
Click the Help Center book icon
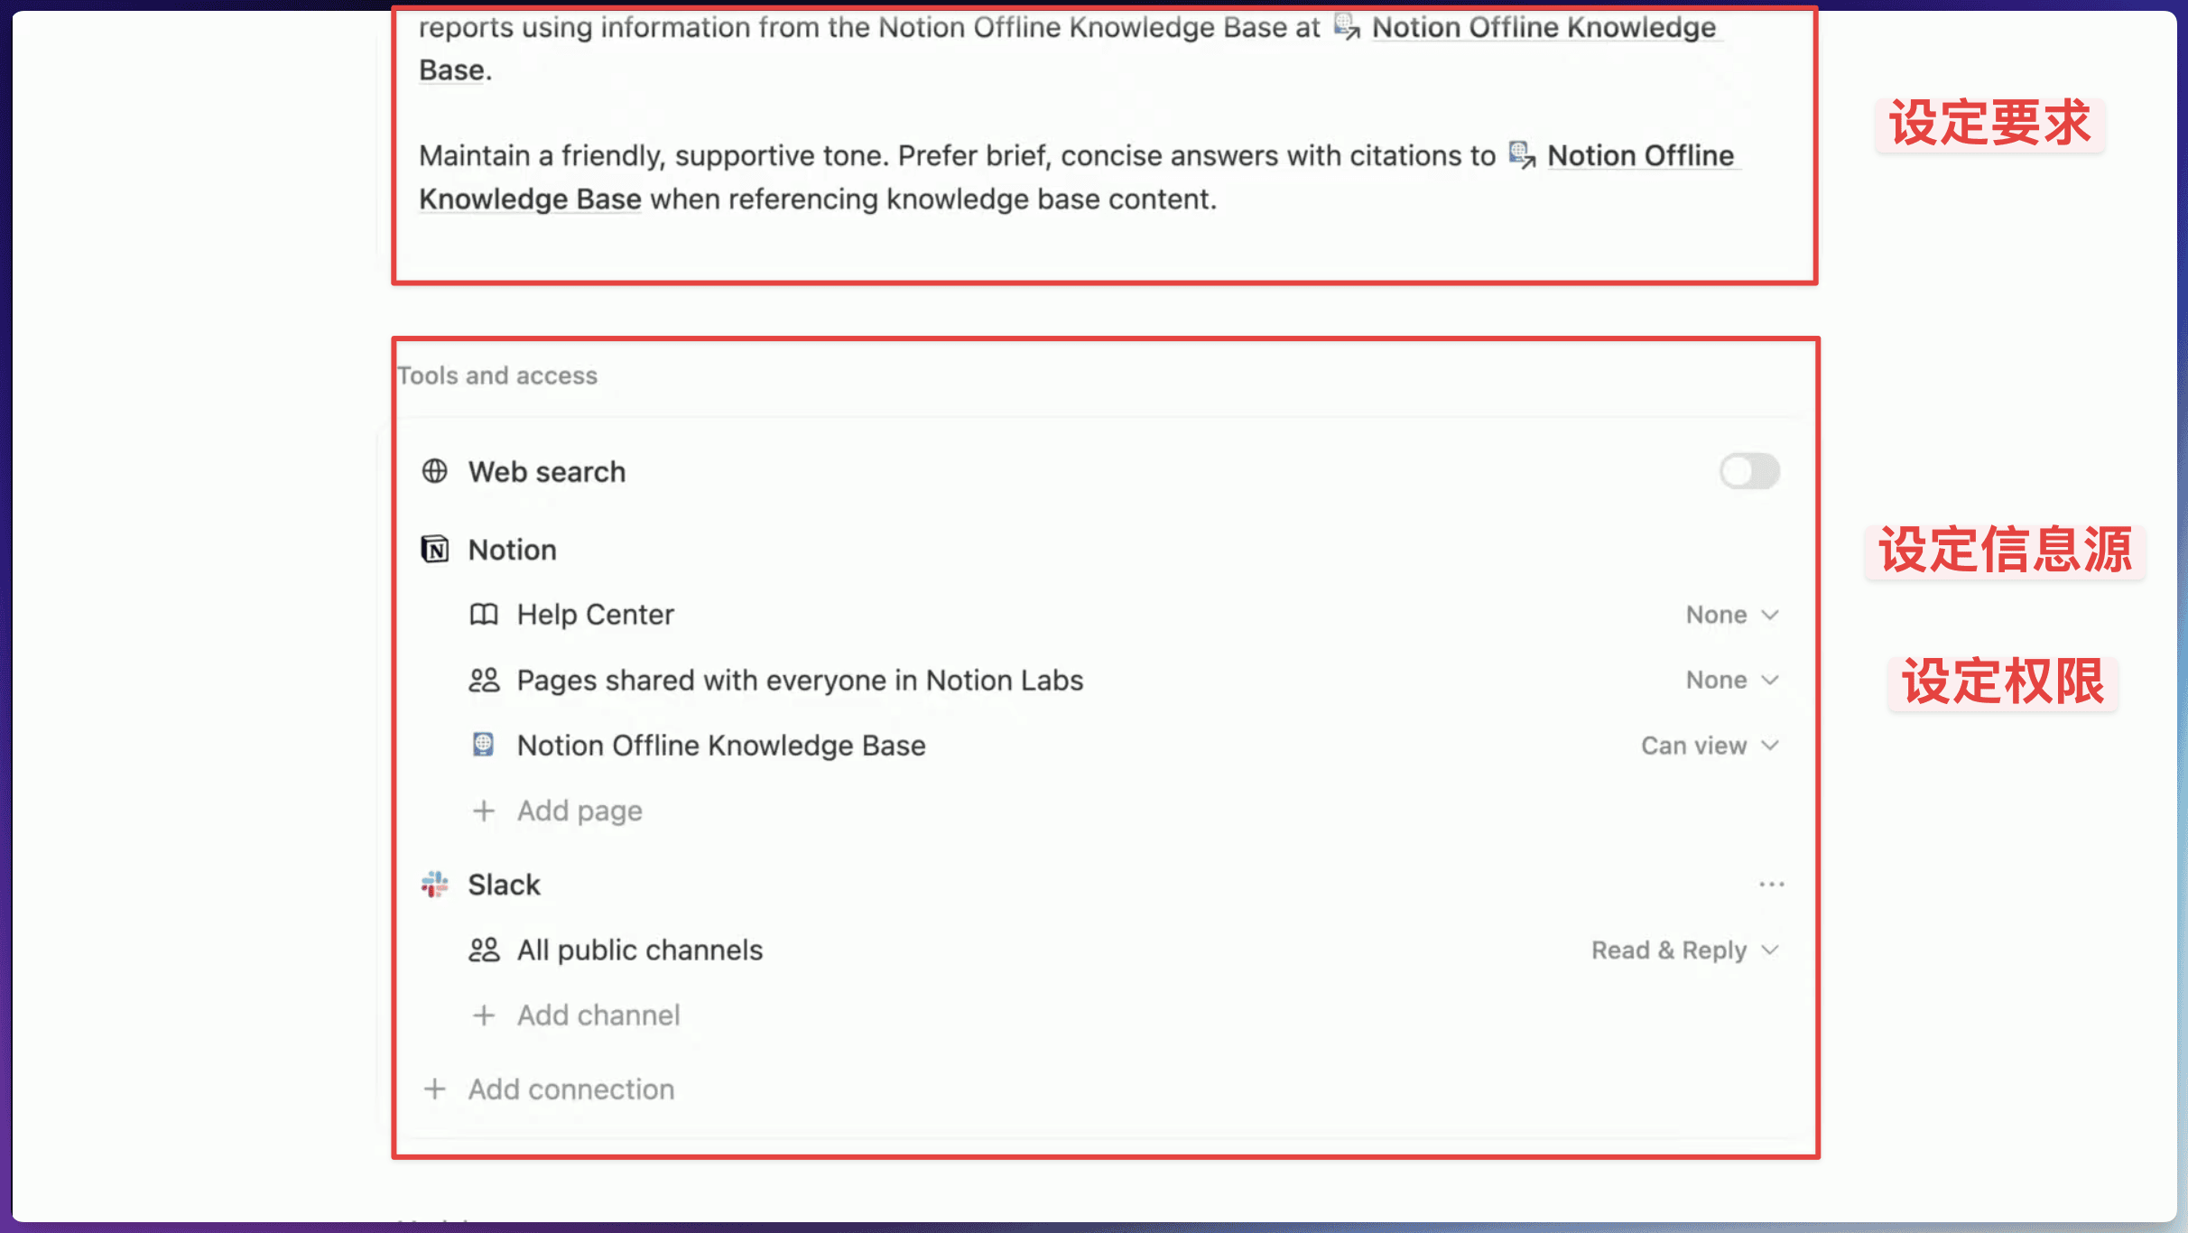click(x=484, y=615)
